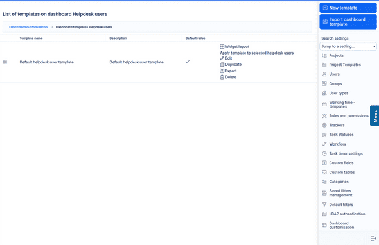The width and height of the screenshot is (379, 245).
Task: Click the page title List of templates
Action: (55, 14)
